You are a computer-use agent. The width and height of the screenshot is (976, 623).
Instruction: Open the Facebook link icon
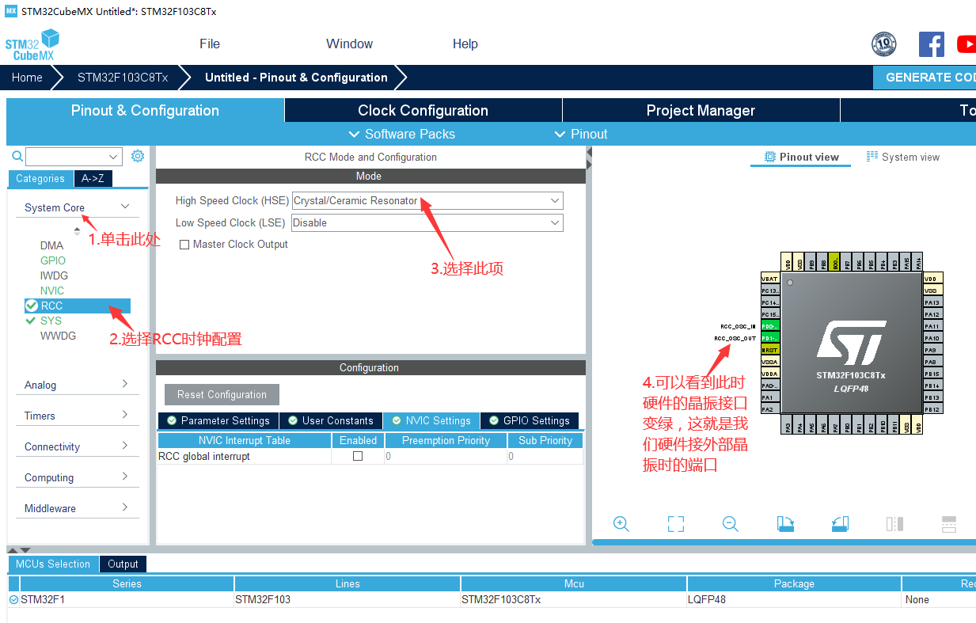pos(931,44)
